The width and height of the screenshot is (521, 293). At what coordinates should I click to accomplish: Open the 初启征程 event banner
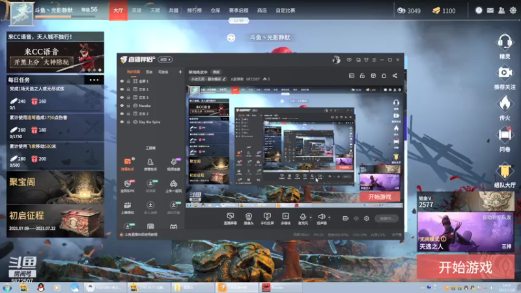pyautogui.click(x=55, y=221)
